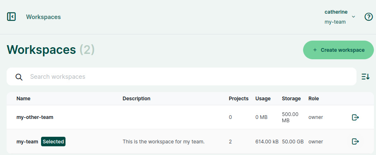Click the 500.00 MB storage value
The height and width of the screenshot is (155, 376).
290,117
